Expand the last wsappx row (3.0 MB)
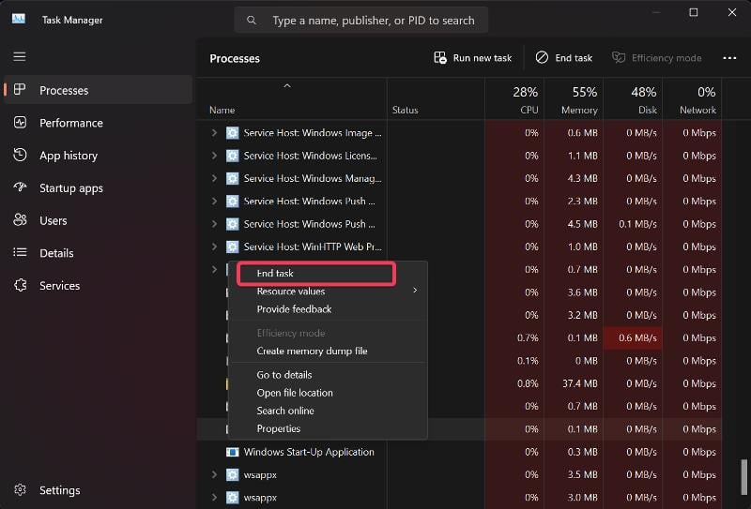The image size is (751, 509). click(x=214, y=498)
